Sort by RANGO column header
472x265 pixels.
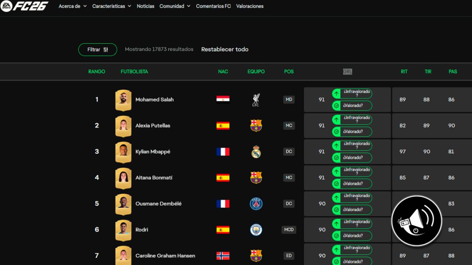click(x=97, y=71)
